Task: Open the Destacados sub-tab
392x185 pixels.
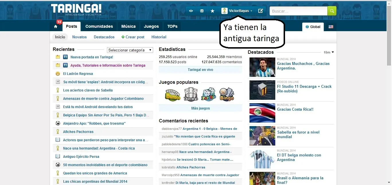Action: coord(104,37)
